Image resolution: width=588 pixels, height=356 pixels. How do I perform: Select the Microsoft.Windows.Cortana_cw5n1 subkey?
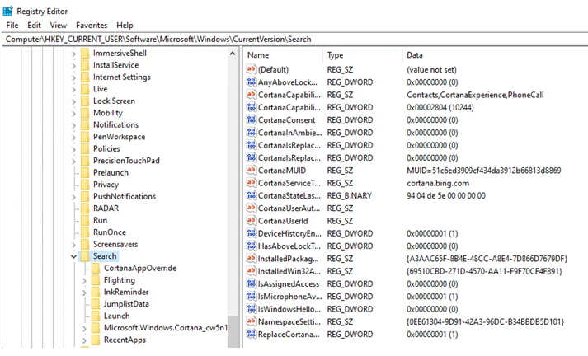tap(165, 328)
